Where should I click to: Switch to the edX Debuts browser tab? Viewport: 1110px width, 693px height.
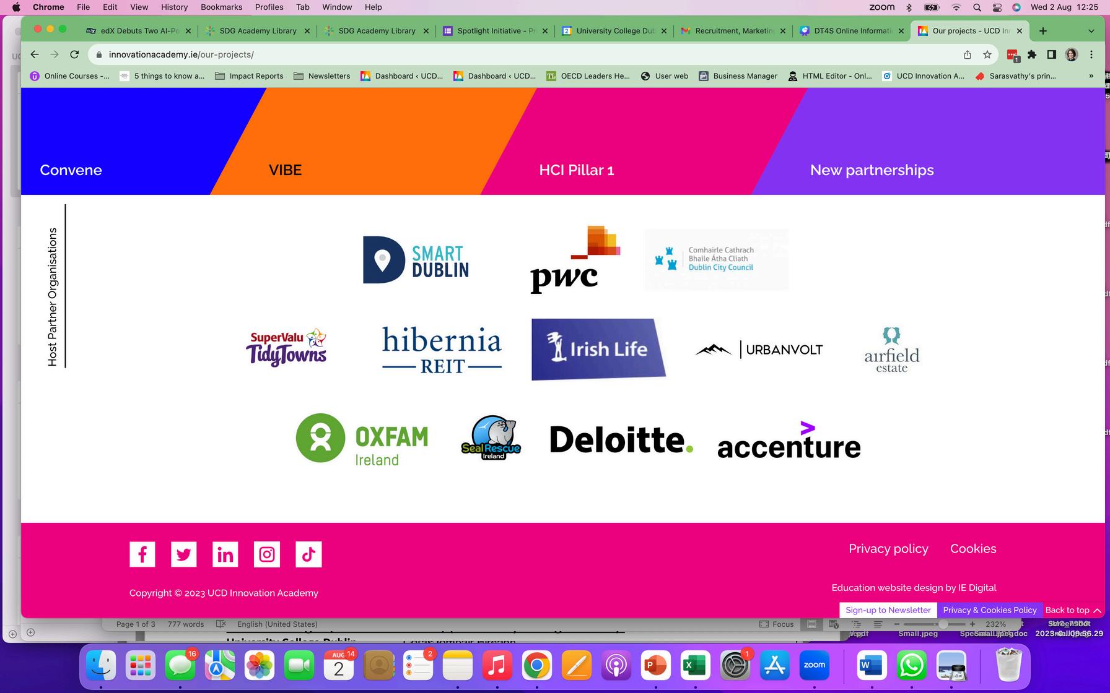click(138, 31)
